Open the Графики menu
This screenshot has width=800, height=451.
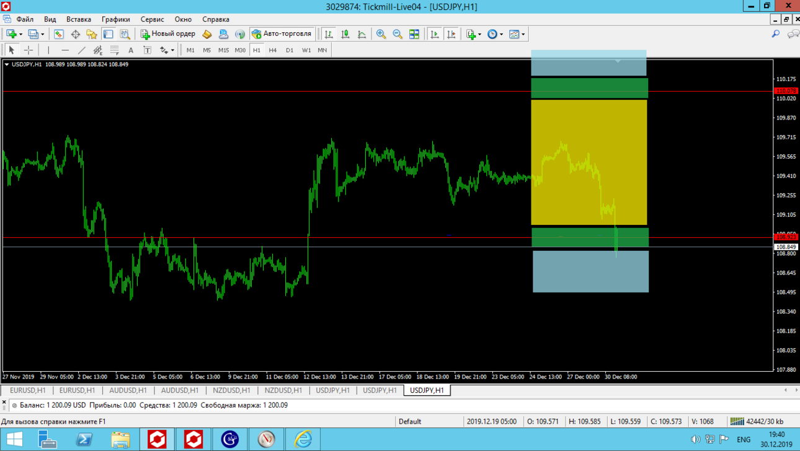coord(116,19)
